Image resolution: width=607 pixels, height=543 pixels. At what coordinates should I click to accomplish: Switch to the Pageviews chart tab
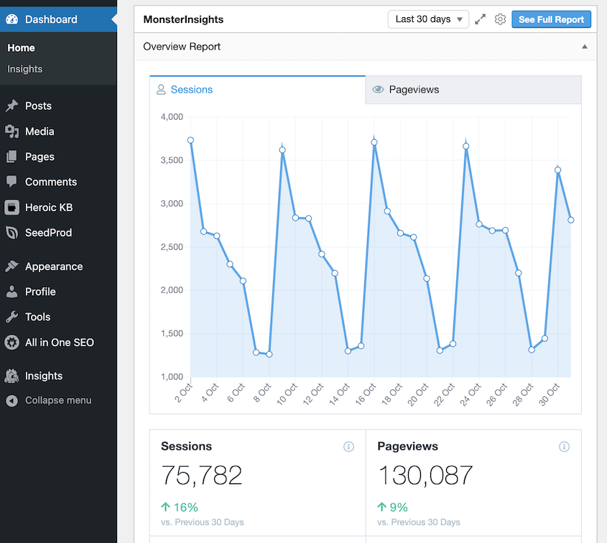(x=473, y=90)
